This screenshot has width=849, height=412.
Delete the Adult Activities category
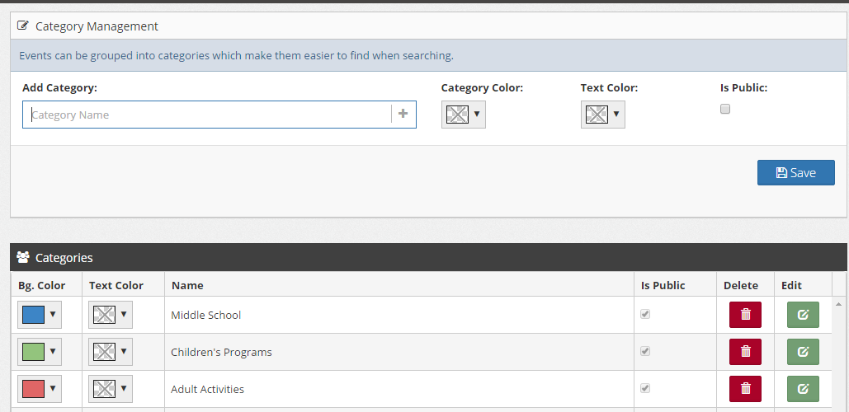tap(745, 389)
